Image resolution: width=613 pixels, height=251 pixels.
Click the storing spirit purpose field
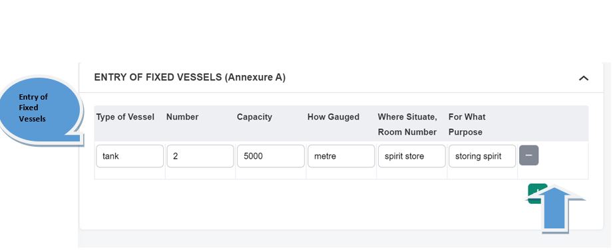tap(482, 156)
